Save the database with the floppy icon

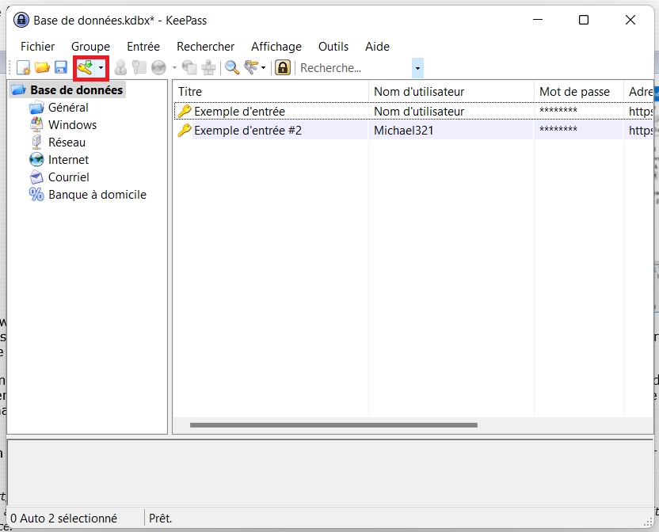pyautogui.click(x=60, y=68)
